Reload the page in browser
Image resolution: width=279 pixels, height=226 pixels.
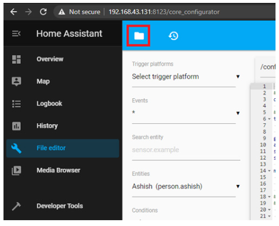(44, 12)
